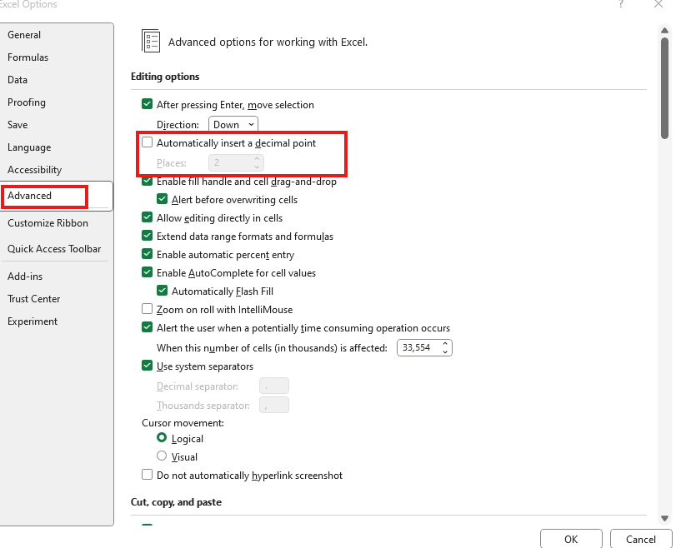Toggle alert for time consuming operation checkbox
This screenshot has height=548, width=676.
[147, 327]
